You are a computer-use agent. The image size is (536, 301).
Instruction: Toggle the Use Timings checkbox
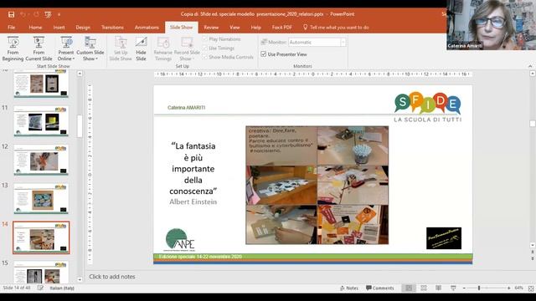pos(204,48)
